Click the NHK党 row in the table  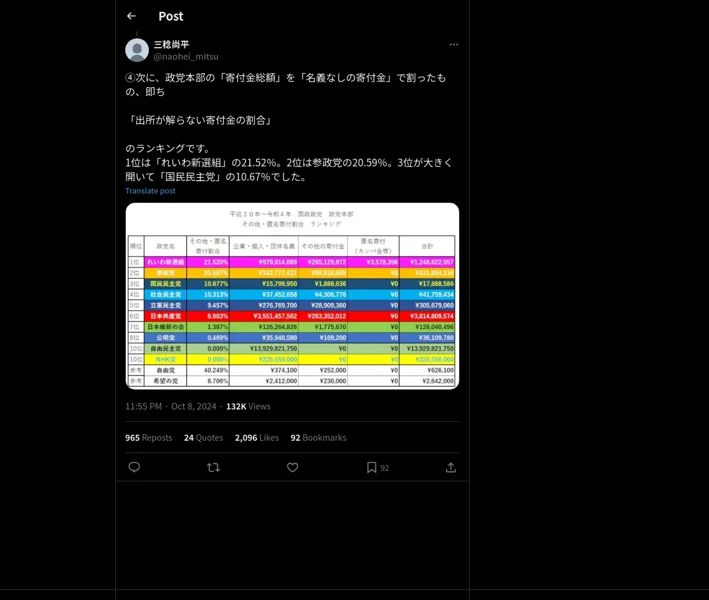(292, 359)
